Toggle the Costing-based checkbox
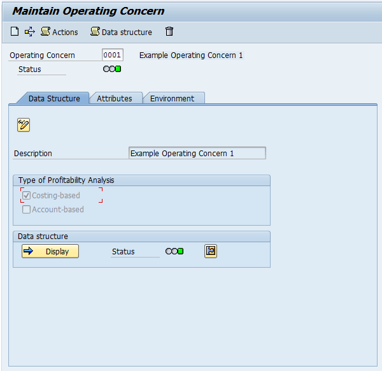Screen dimensions: 382x371 [26, 195]
